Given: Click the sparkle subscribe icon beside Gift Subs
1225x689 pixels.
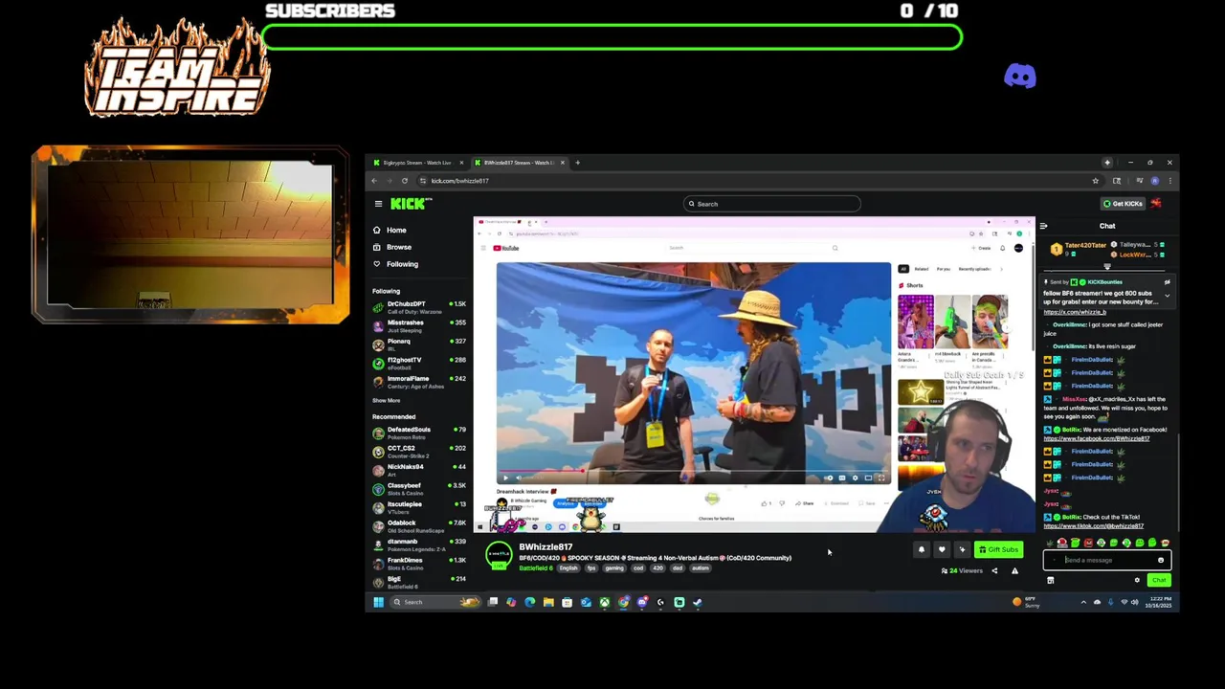Looking at the screenshot, I should coord(962,549).
